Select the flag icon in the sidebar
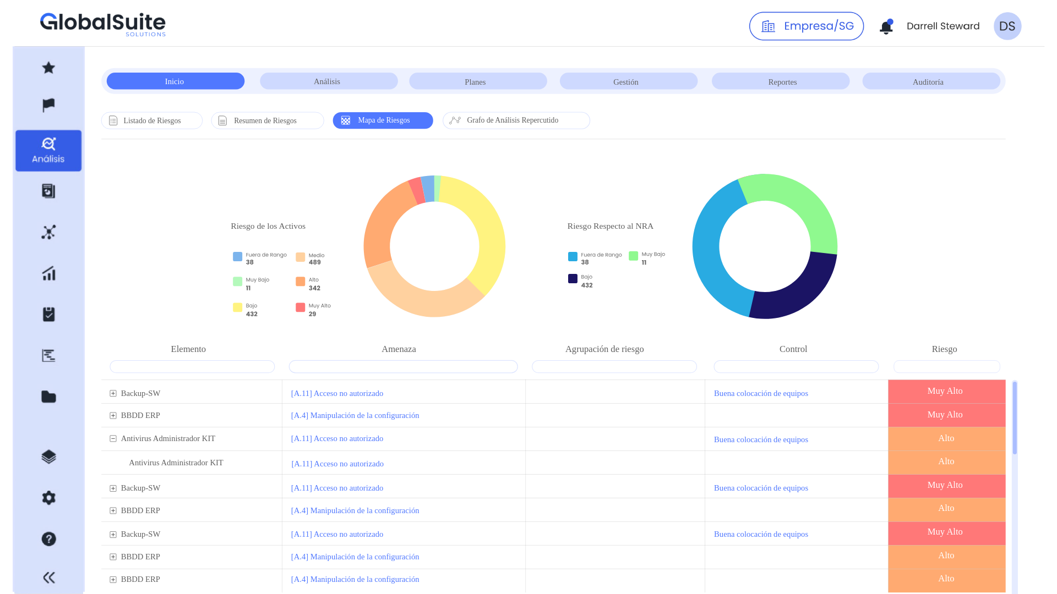Screen dimensions: 1057x594 [x=48, y=105]
